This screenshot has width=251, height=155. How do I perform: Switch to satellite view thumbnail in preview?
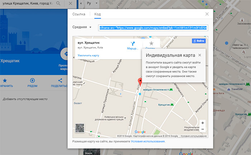pyautogui.click(x=79, y=128)
